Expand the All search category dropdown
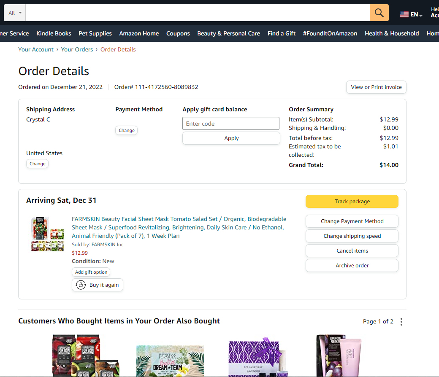Image resolution: width=439 pixels, height=377 pixels. [15, 13]
